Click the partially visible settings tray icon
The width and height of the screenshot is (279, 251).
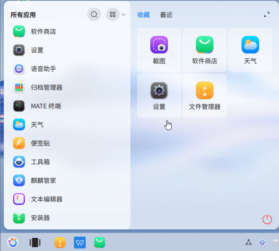point(276,242)
